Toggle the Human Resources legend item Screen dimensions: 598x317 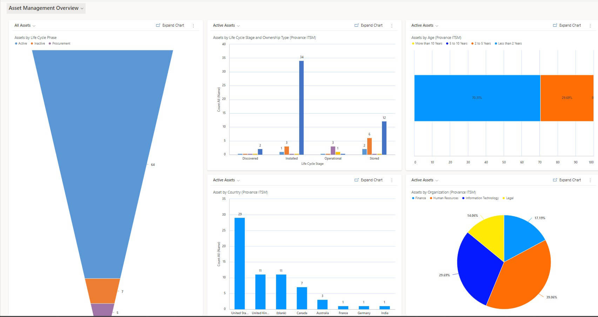[444, 198]
